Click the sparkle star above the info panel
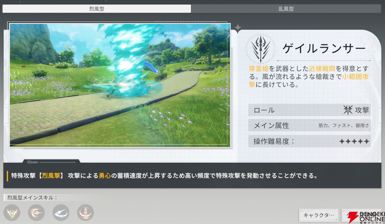Image resolution: width=385 pixels, height=224 pixels. click(x=238, y=28)
